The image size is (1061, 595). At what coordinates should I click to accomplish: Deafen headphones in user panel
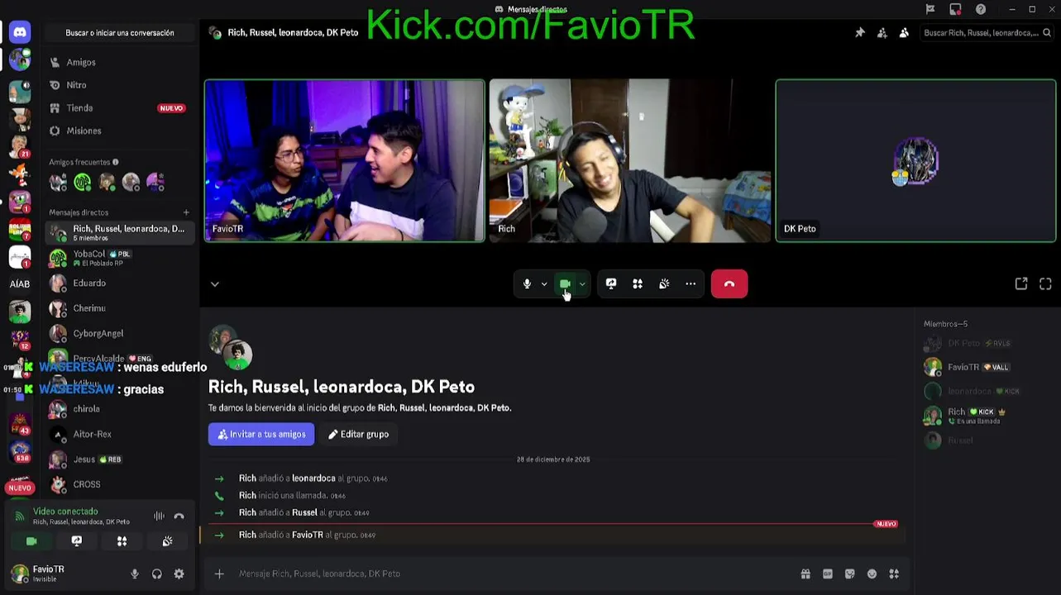157,574
